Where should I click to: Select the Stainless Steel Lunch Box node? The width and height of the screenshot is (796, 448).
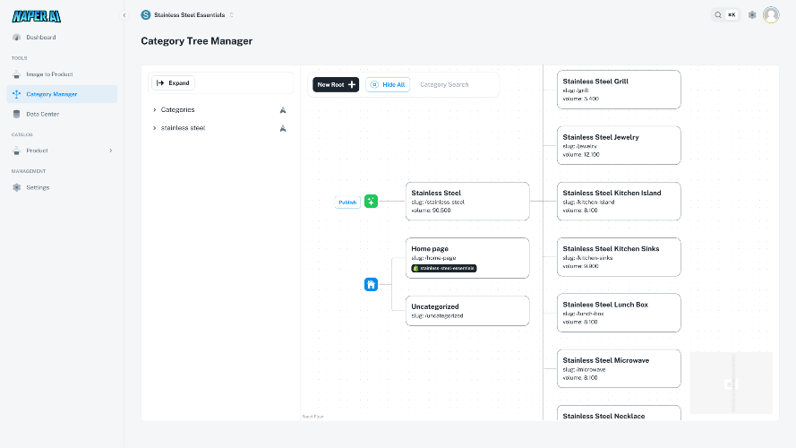point(619,313)
